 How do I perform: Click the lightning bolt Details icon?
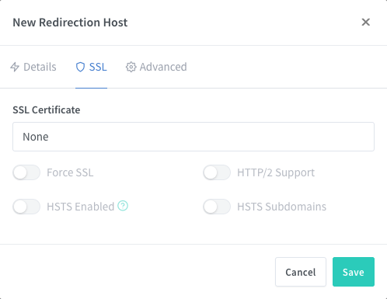pos(15,67)
